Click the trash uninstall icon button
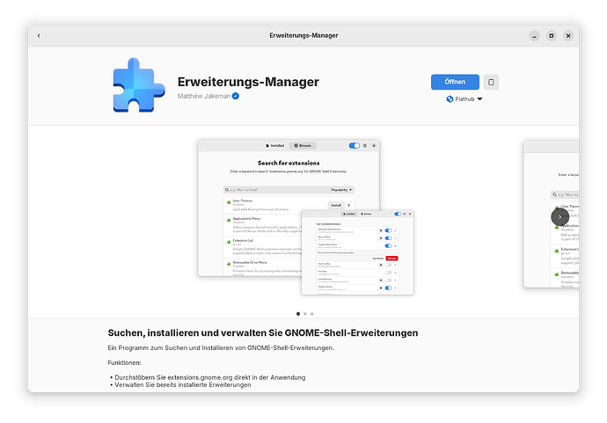This screenshot has width=607, height=423. [491, 82]
